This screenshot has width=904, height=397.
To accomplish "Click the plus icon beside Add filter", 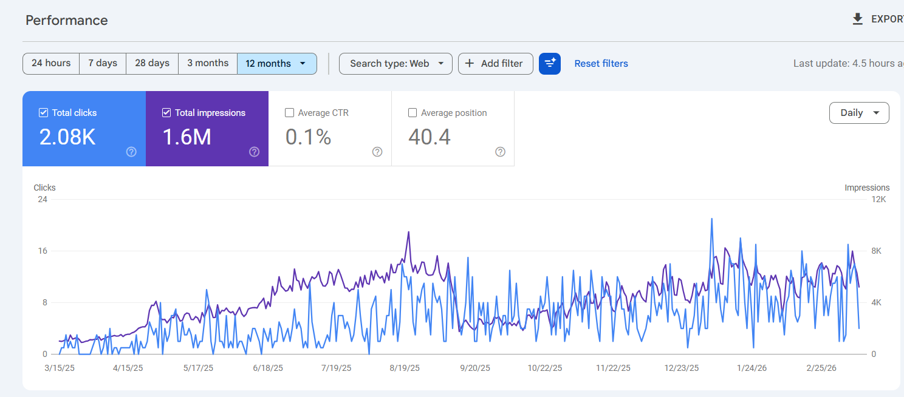I will pos(470,64).
